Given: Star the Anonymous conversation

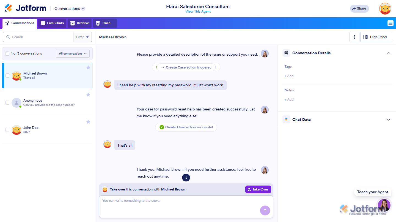Looking at the screenshot, I should tap(88, 95).
